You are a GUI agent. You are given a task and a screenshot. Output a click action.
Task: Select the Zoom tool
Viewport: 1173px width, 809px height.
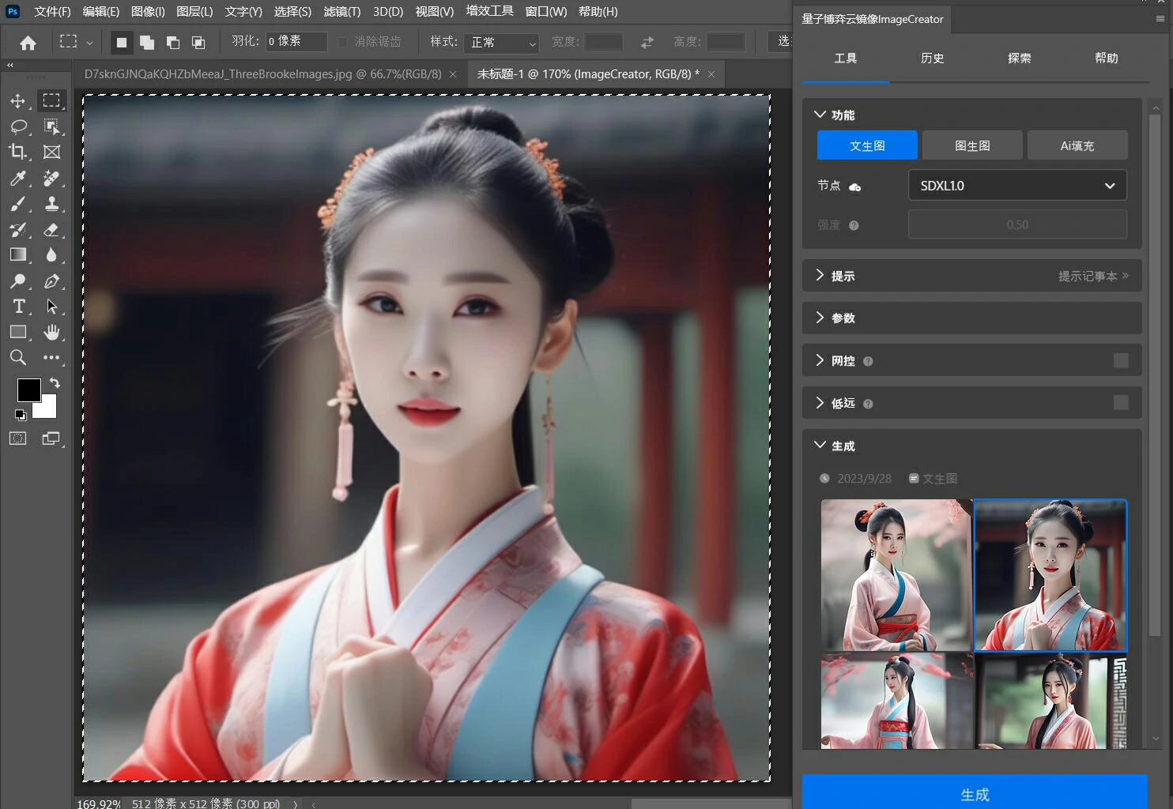click(18, 358)
